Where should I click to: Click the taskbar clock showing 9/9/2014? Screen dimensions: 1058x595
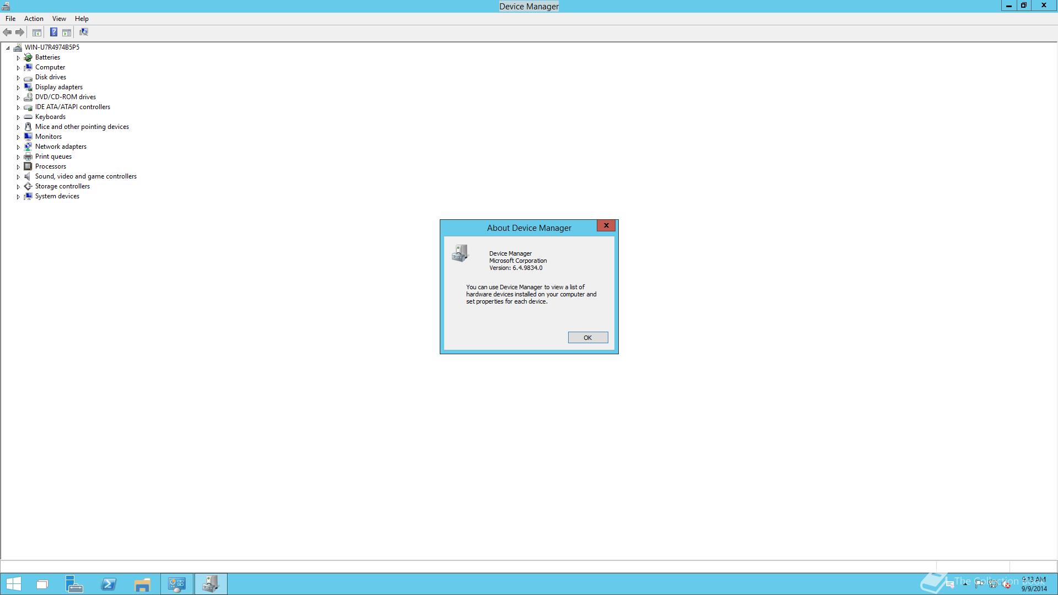(1033, 584)
